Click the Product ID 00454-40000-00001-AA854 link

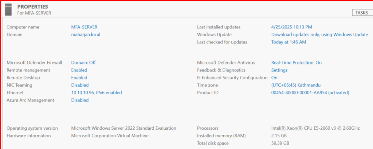pos(310,93)
